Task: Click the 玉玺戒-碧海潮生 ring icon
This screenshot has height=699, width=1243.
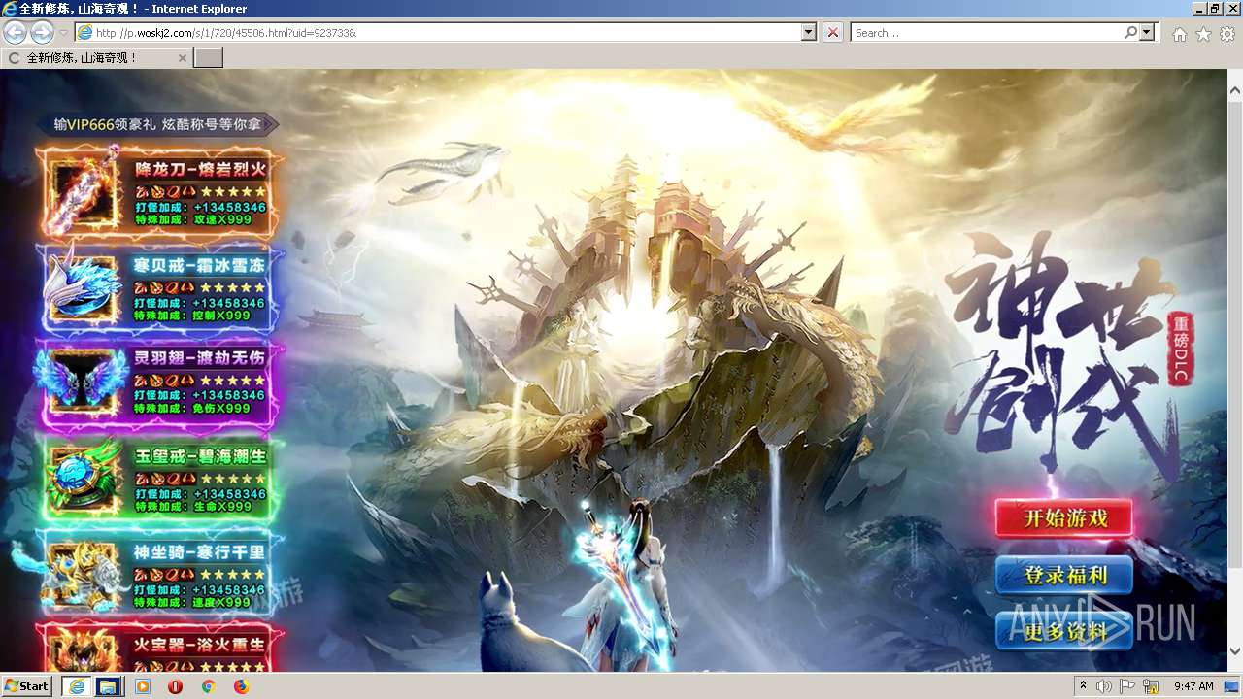Action: [x=85, y=480]
